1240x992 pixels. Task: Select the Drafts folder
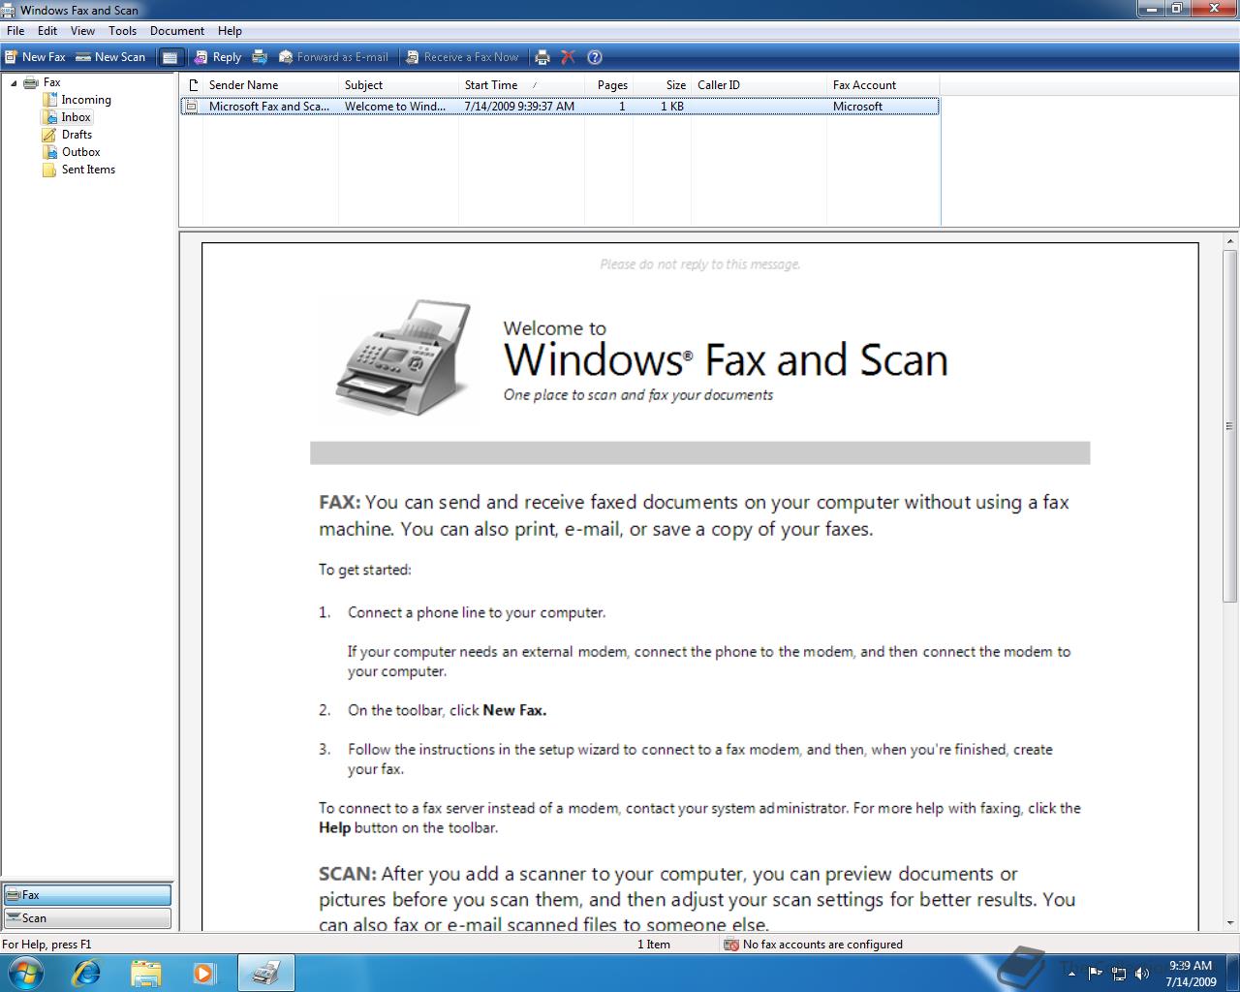click(x=77, y=135)
